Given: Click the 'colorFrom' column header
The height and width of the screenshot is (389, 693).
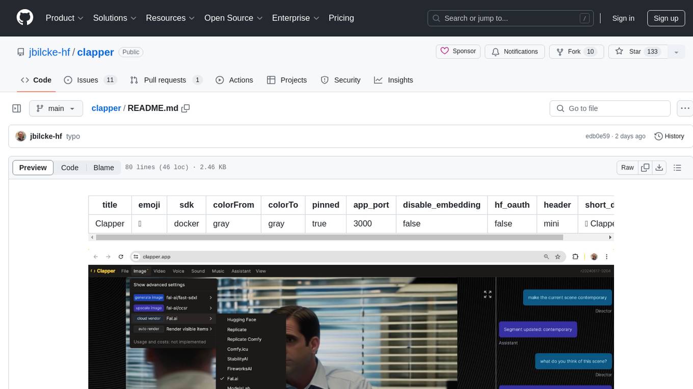Looking at the screenshot, I should pos(233,205).
